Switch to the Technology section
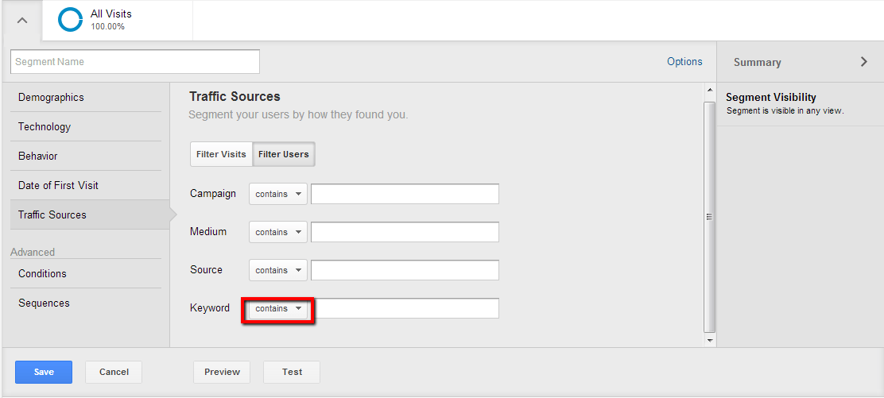 (x=45, y=126)
